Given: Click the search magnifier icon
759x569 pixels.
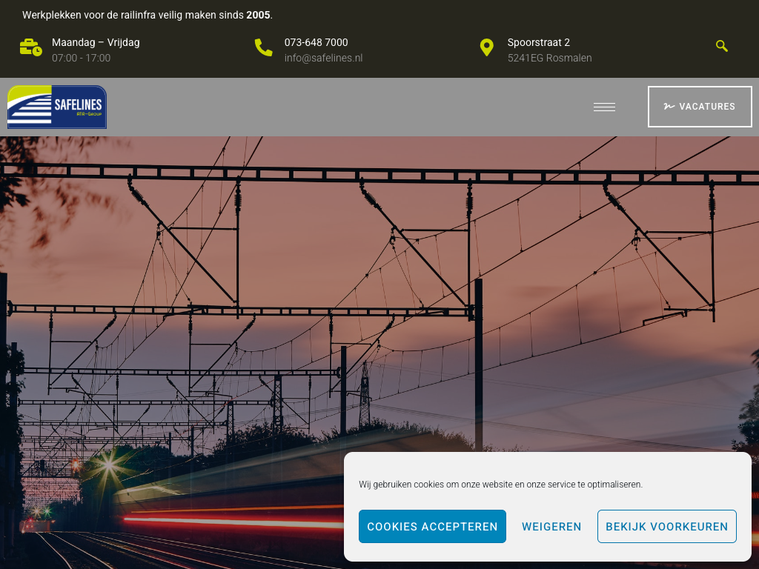Looking at the screenshot, I should (721, 46).
